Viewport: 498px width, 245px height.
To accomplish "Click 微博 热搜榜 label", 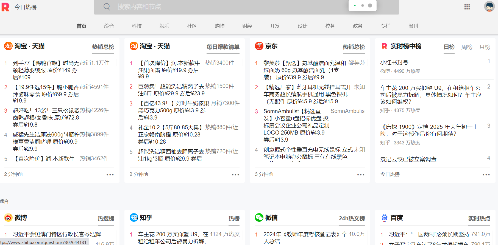I will 106,218.
